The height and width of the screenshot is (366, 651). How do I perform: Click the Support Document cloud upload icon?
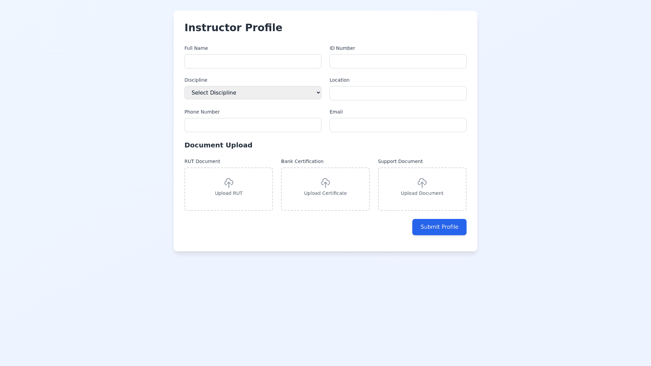tap(422, 183)
